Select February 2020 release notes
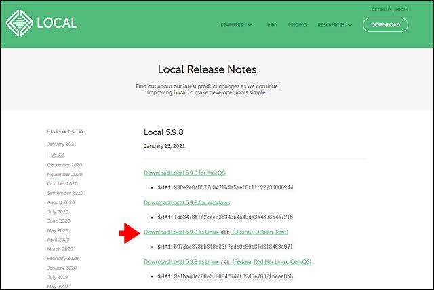The image size is (434, 290). click(63, 259)
